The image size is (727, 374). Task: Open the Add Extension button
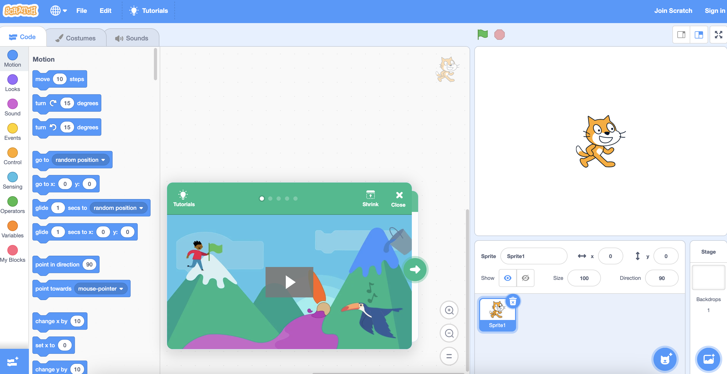(x=13, y=361)
